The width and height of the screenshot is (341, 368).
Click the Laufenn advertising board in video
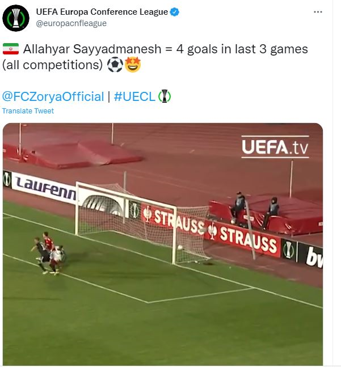(x=45, y=187)
